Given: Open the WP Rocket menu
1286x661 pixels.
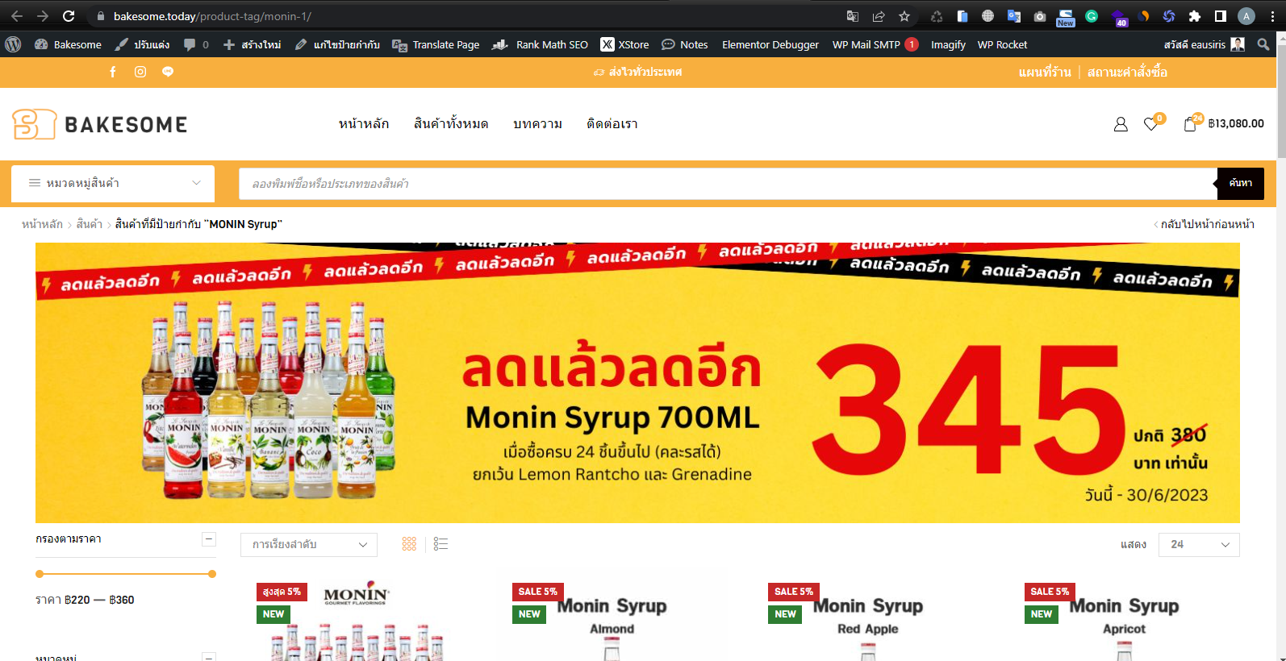Looking at the screenshot, I should click(1002, 44).
